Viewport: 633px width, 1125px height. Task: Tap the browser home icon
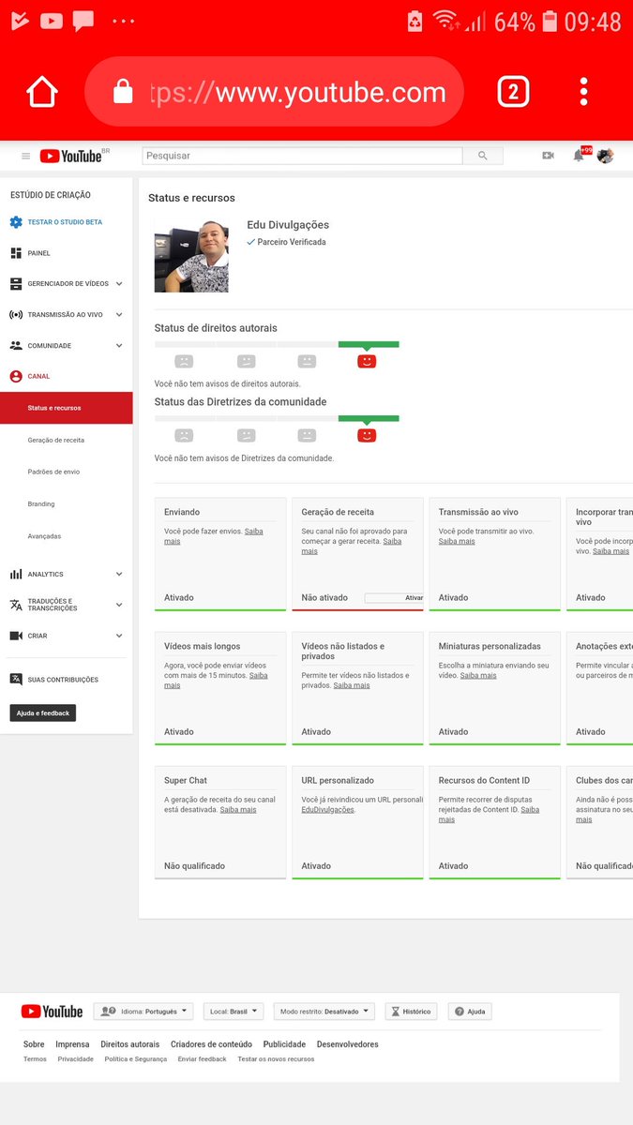[41, 92]
